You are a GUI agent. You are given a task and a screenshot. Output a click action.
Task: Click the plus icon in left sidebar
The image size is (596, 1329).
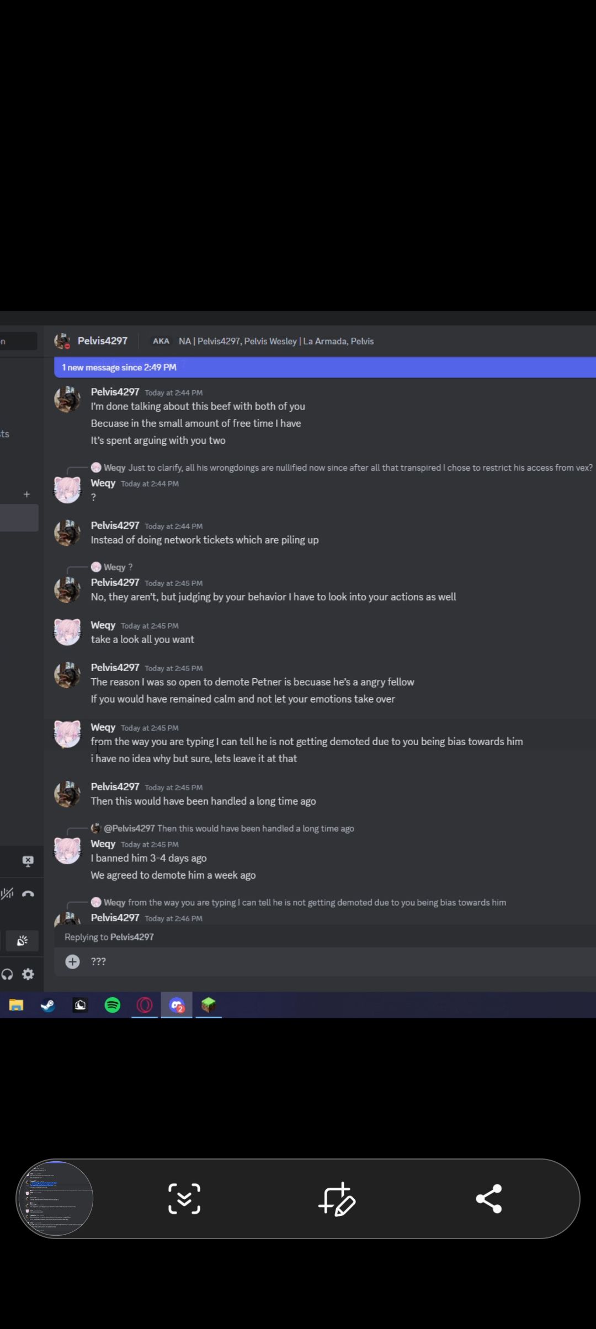point(26,495)
